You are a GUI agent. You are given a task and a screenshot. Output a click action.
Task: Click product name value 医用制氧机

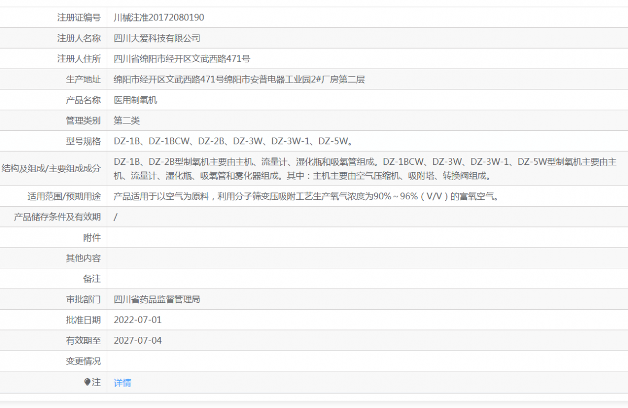coord(136,100)
